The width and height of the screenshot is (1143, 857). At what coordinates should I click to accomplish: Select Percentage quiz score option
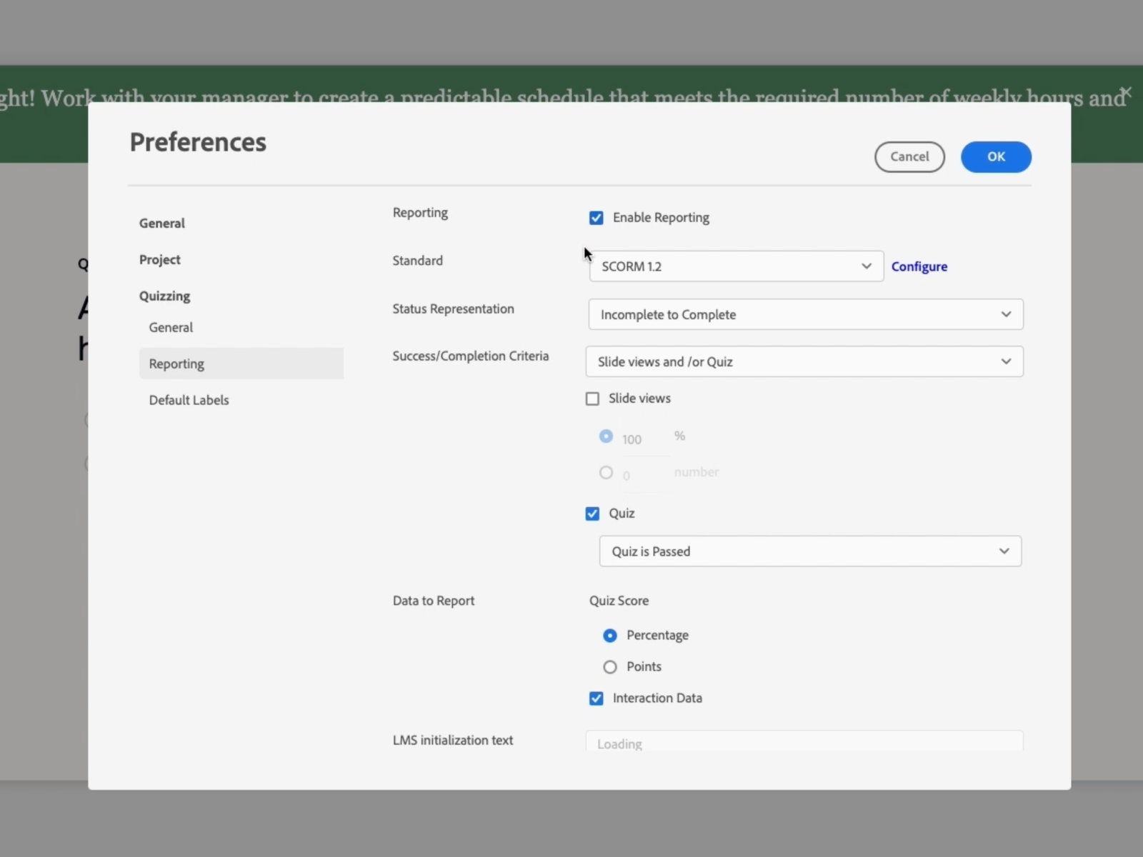tap(609, 636)
